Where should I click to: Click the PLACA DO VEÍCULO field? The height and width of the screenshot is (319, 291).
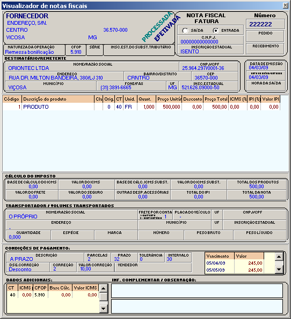[192, 215]
